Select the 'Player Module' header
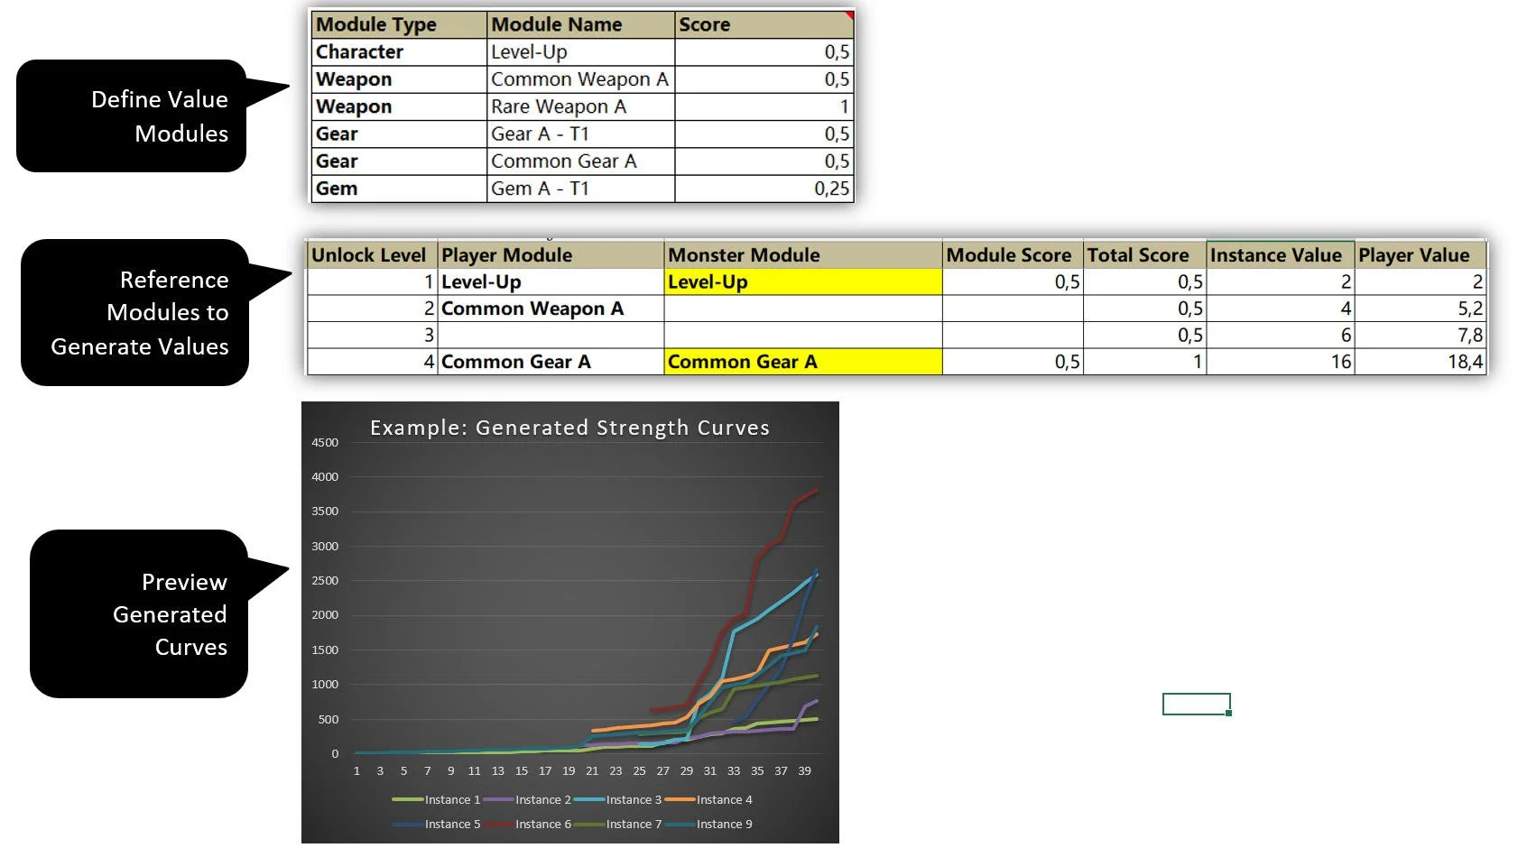Screen dimensions: 1518x857 tap(551, 254)
